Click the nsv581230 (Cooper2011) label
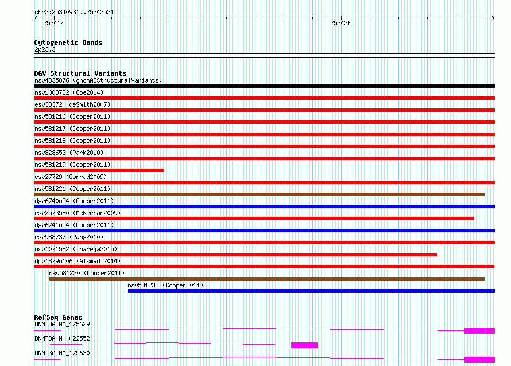 pos(87,273)
